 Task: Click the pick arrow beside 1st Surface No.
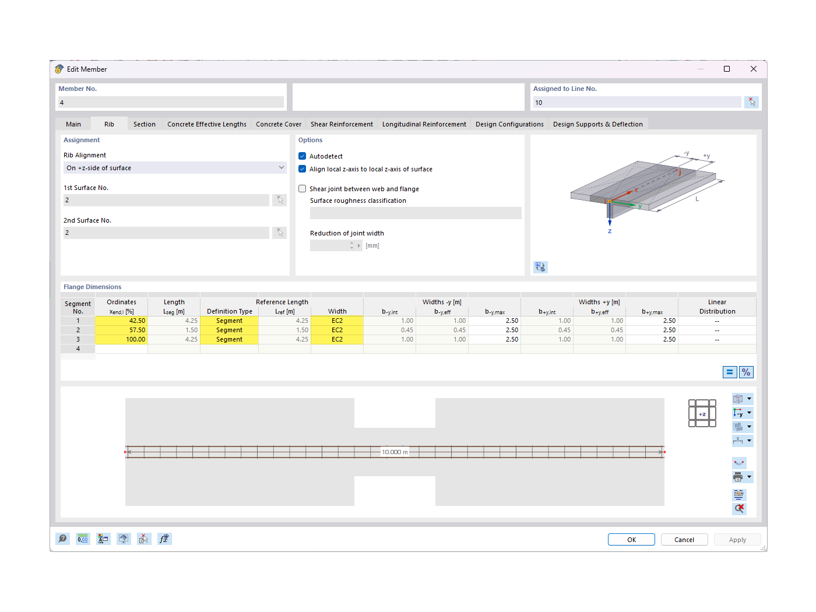coord(280,200)
